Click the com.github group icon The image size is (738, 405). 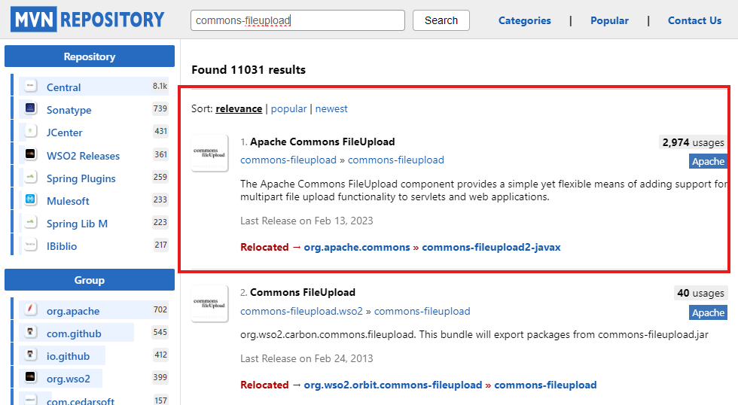[x=31, y=332]
